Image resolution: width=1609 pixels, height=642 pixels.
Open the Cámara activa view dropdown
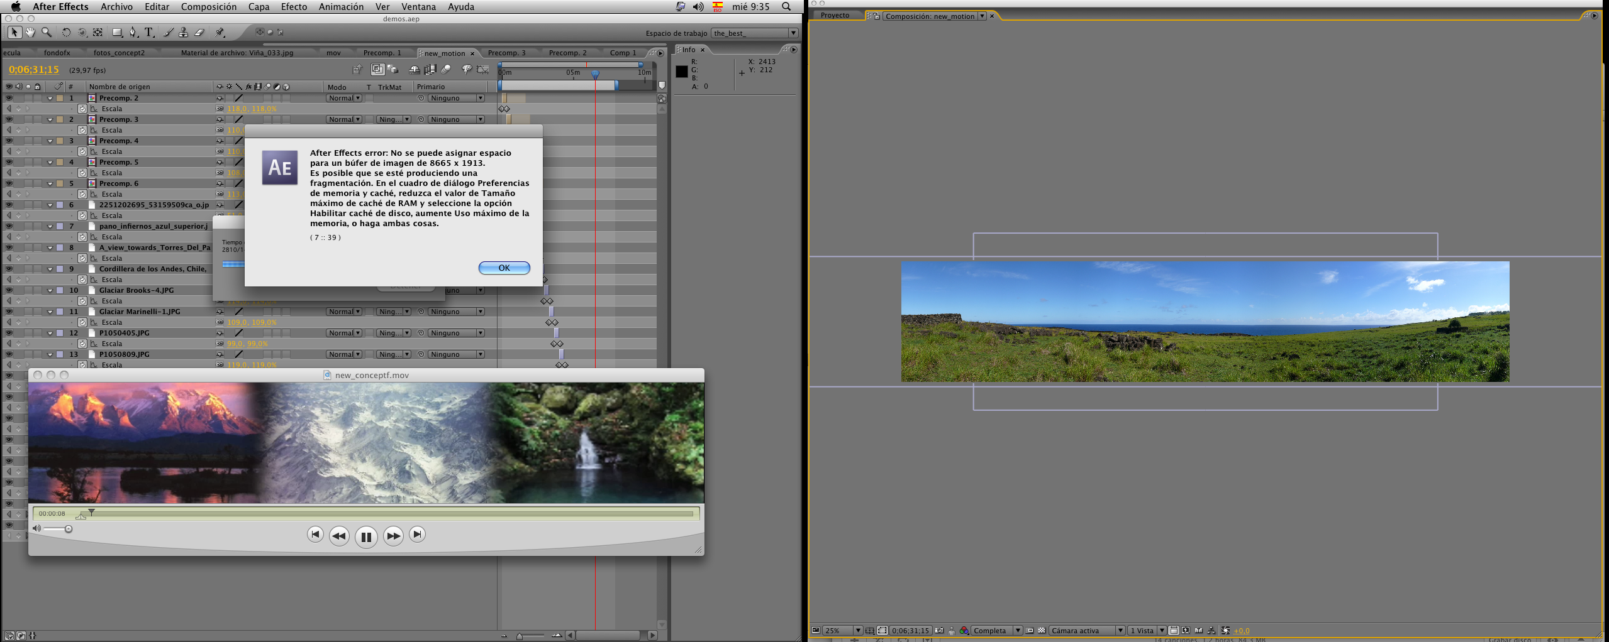point(1087,631)
